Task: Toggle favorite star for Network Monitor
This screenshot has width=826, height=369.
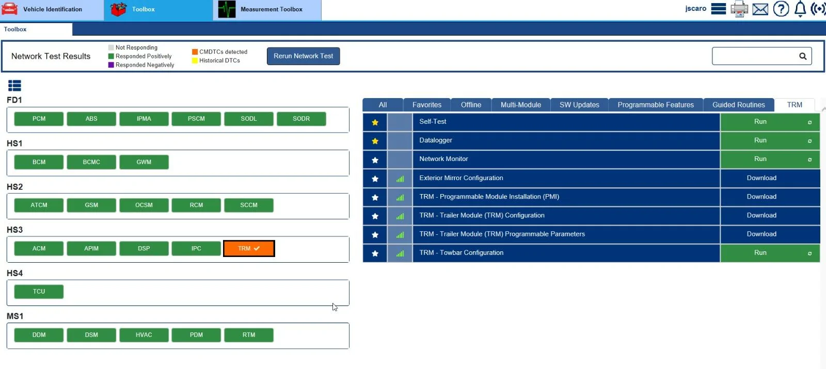Action: (x=375, y=160)
